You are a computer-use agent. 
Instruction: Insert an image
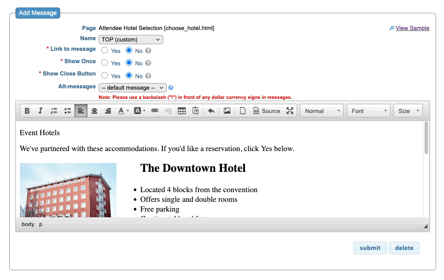click(227, 111)
